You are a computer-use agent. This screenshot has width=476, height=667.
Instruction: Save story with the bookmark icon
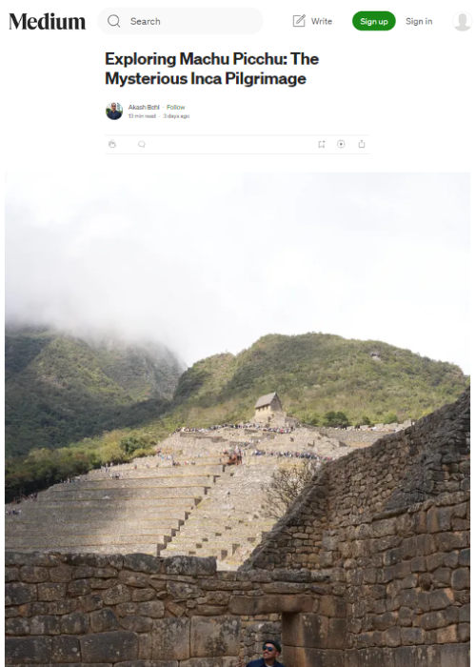322,144
